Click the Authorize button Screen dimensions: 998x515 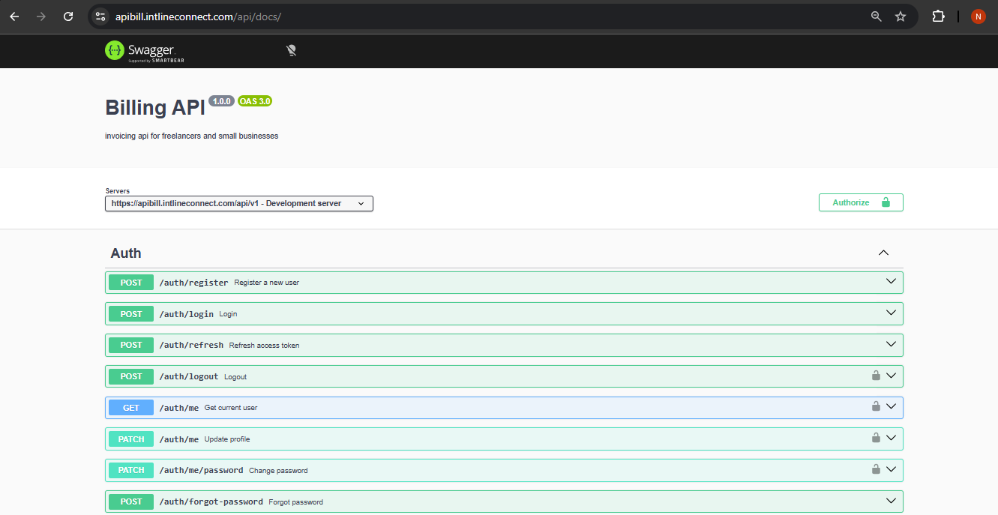(860, 202)
